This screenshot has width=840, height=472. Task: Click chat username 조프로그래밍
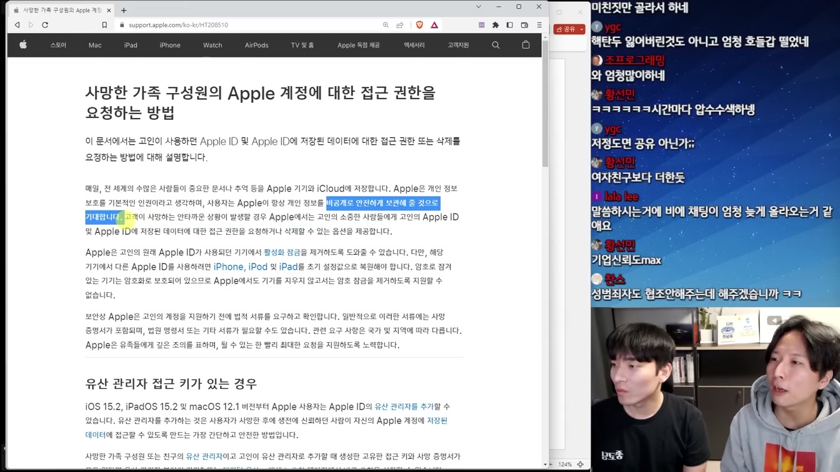coord(634,61)
